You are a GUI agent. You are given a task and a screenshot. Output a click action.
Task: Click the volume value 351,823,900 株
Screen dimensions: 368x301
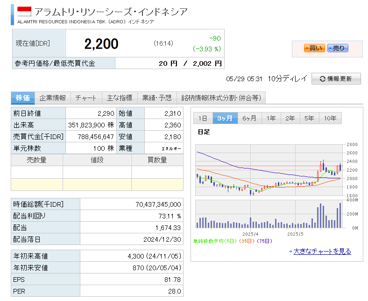click(x=91, y=125)
